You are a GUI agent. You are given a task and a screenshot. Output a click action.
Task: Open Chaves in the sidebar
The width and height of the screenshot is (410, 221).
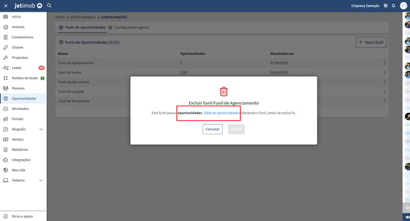pyautogui.click(x=18, y=47)
